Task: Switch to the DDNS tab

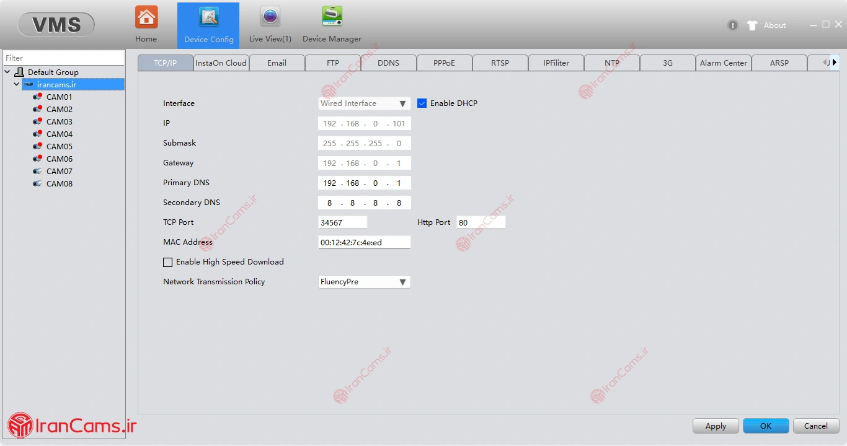Action: 389,63
